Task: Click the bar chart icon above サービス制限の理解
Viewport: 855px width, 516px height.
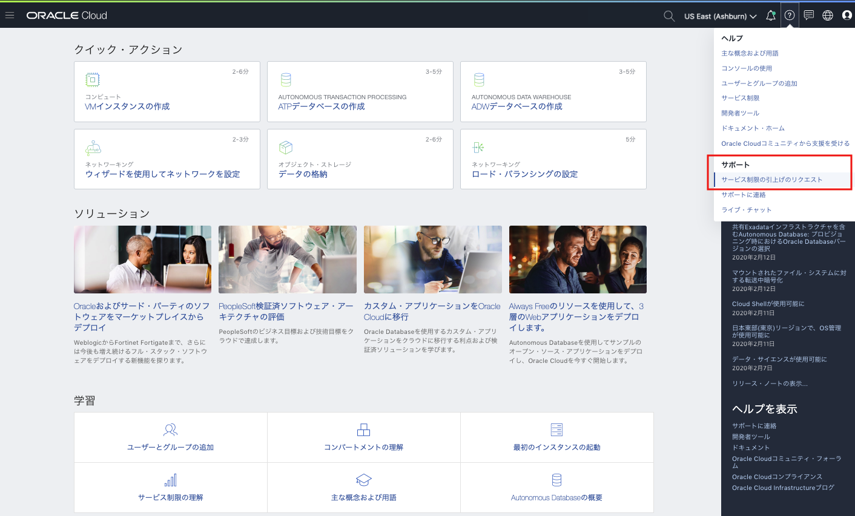Action: [171, 480]
